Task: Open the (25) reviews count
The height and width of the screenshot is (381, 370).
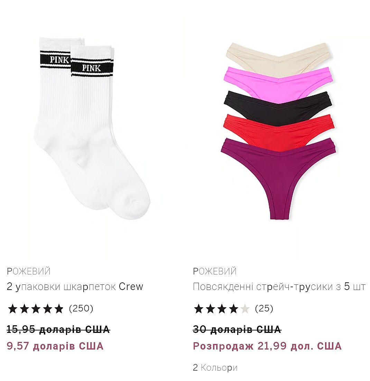Action: (264, 309)
